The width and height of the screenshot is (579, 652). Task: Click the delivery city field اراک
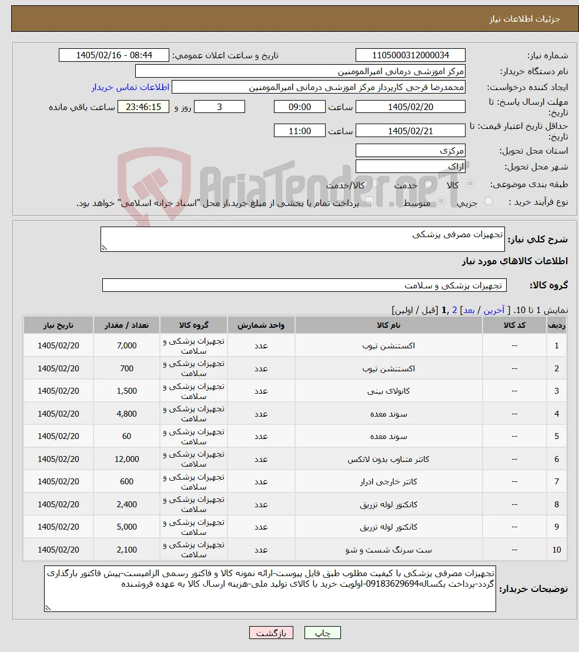(x=410, y=167)
